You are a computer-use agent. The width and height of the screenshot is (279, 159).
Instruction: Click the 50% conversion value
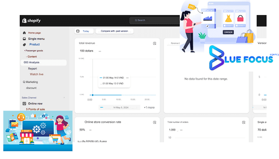(x=82, y=130)
